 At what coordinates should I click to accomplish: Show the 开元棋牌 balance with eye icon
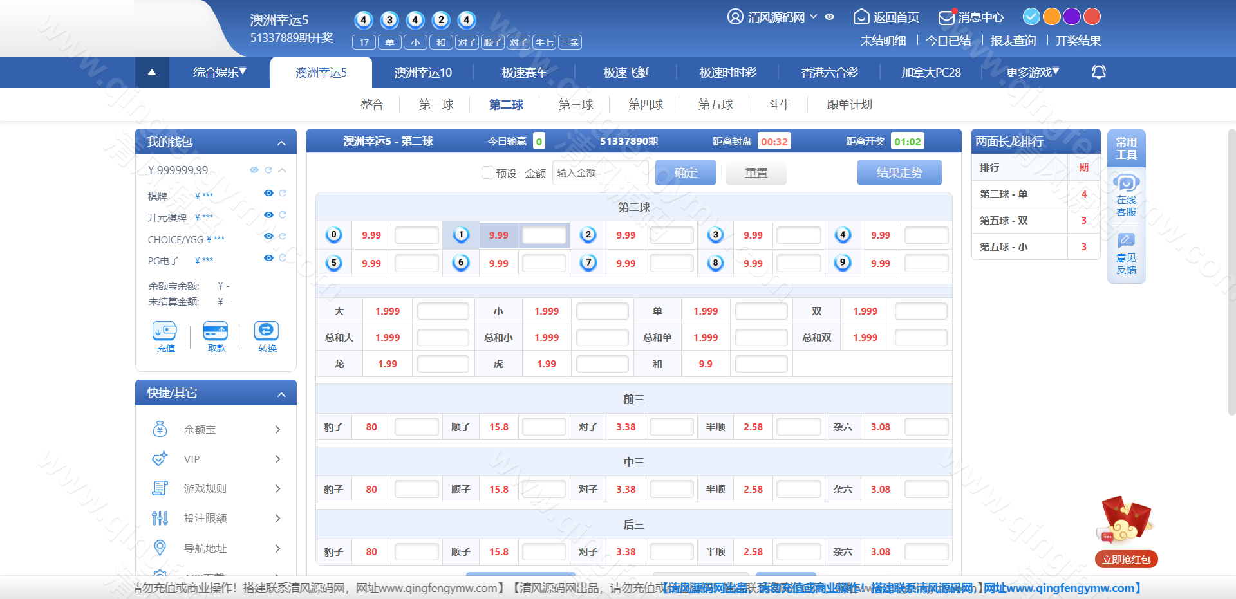click(268, 215)
